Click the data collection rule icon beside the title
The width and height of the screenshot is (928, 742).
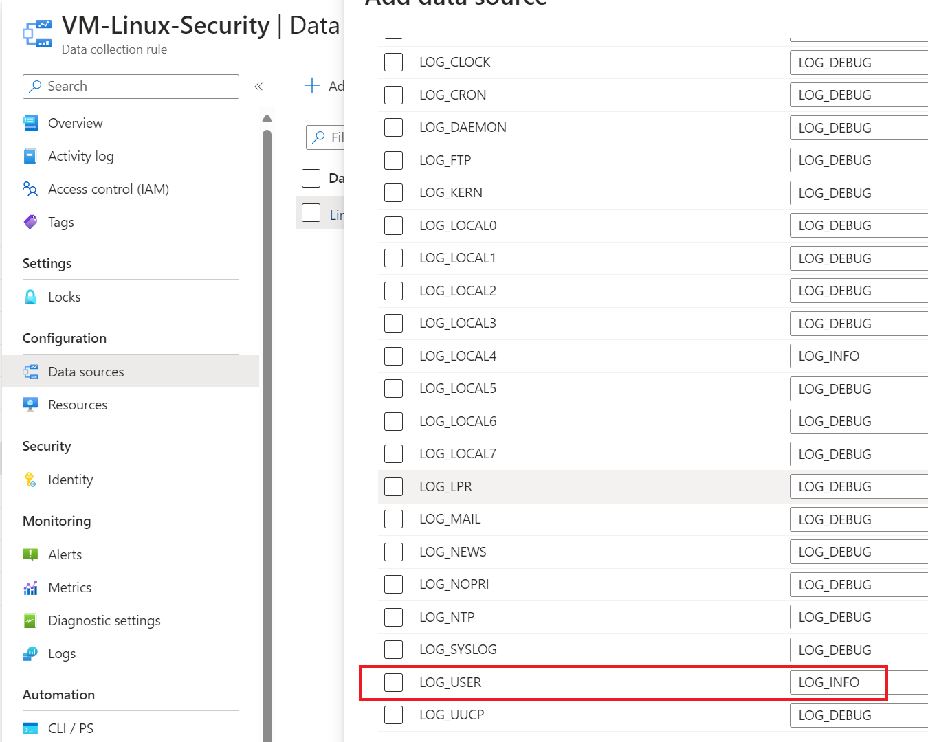click(x=37, y=34)
